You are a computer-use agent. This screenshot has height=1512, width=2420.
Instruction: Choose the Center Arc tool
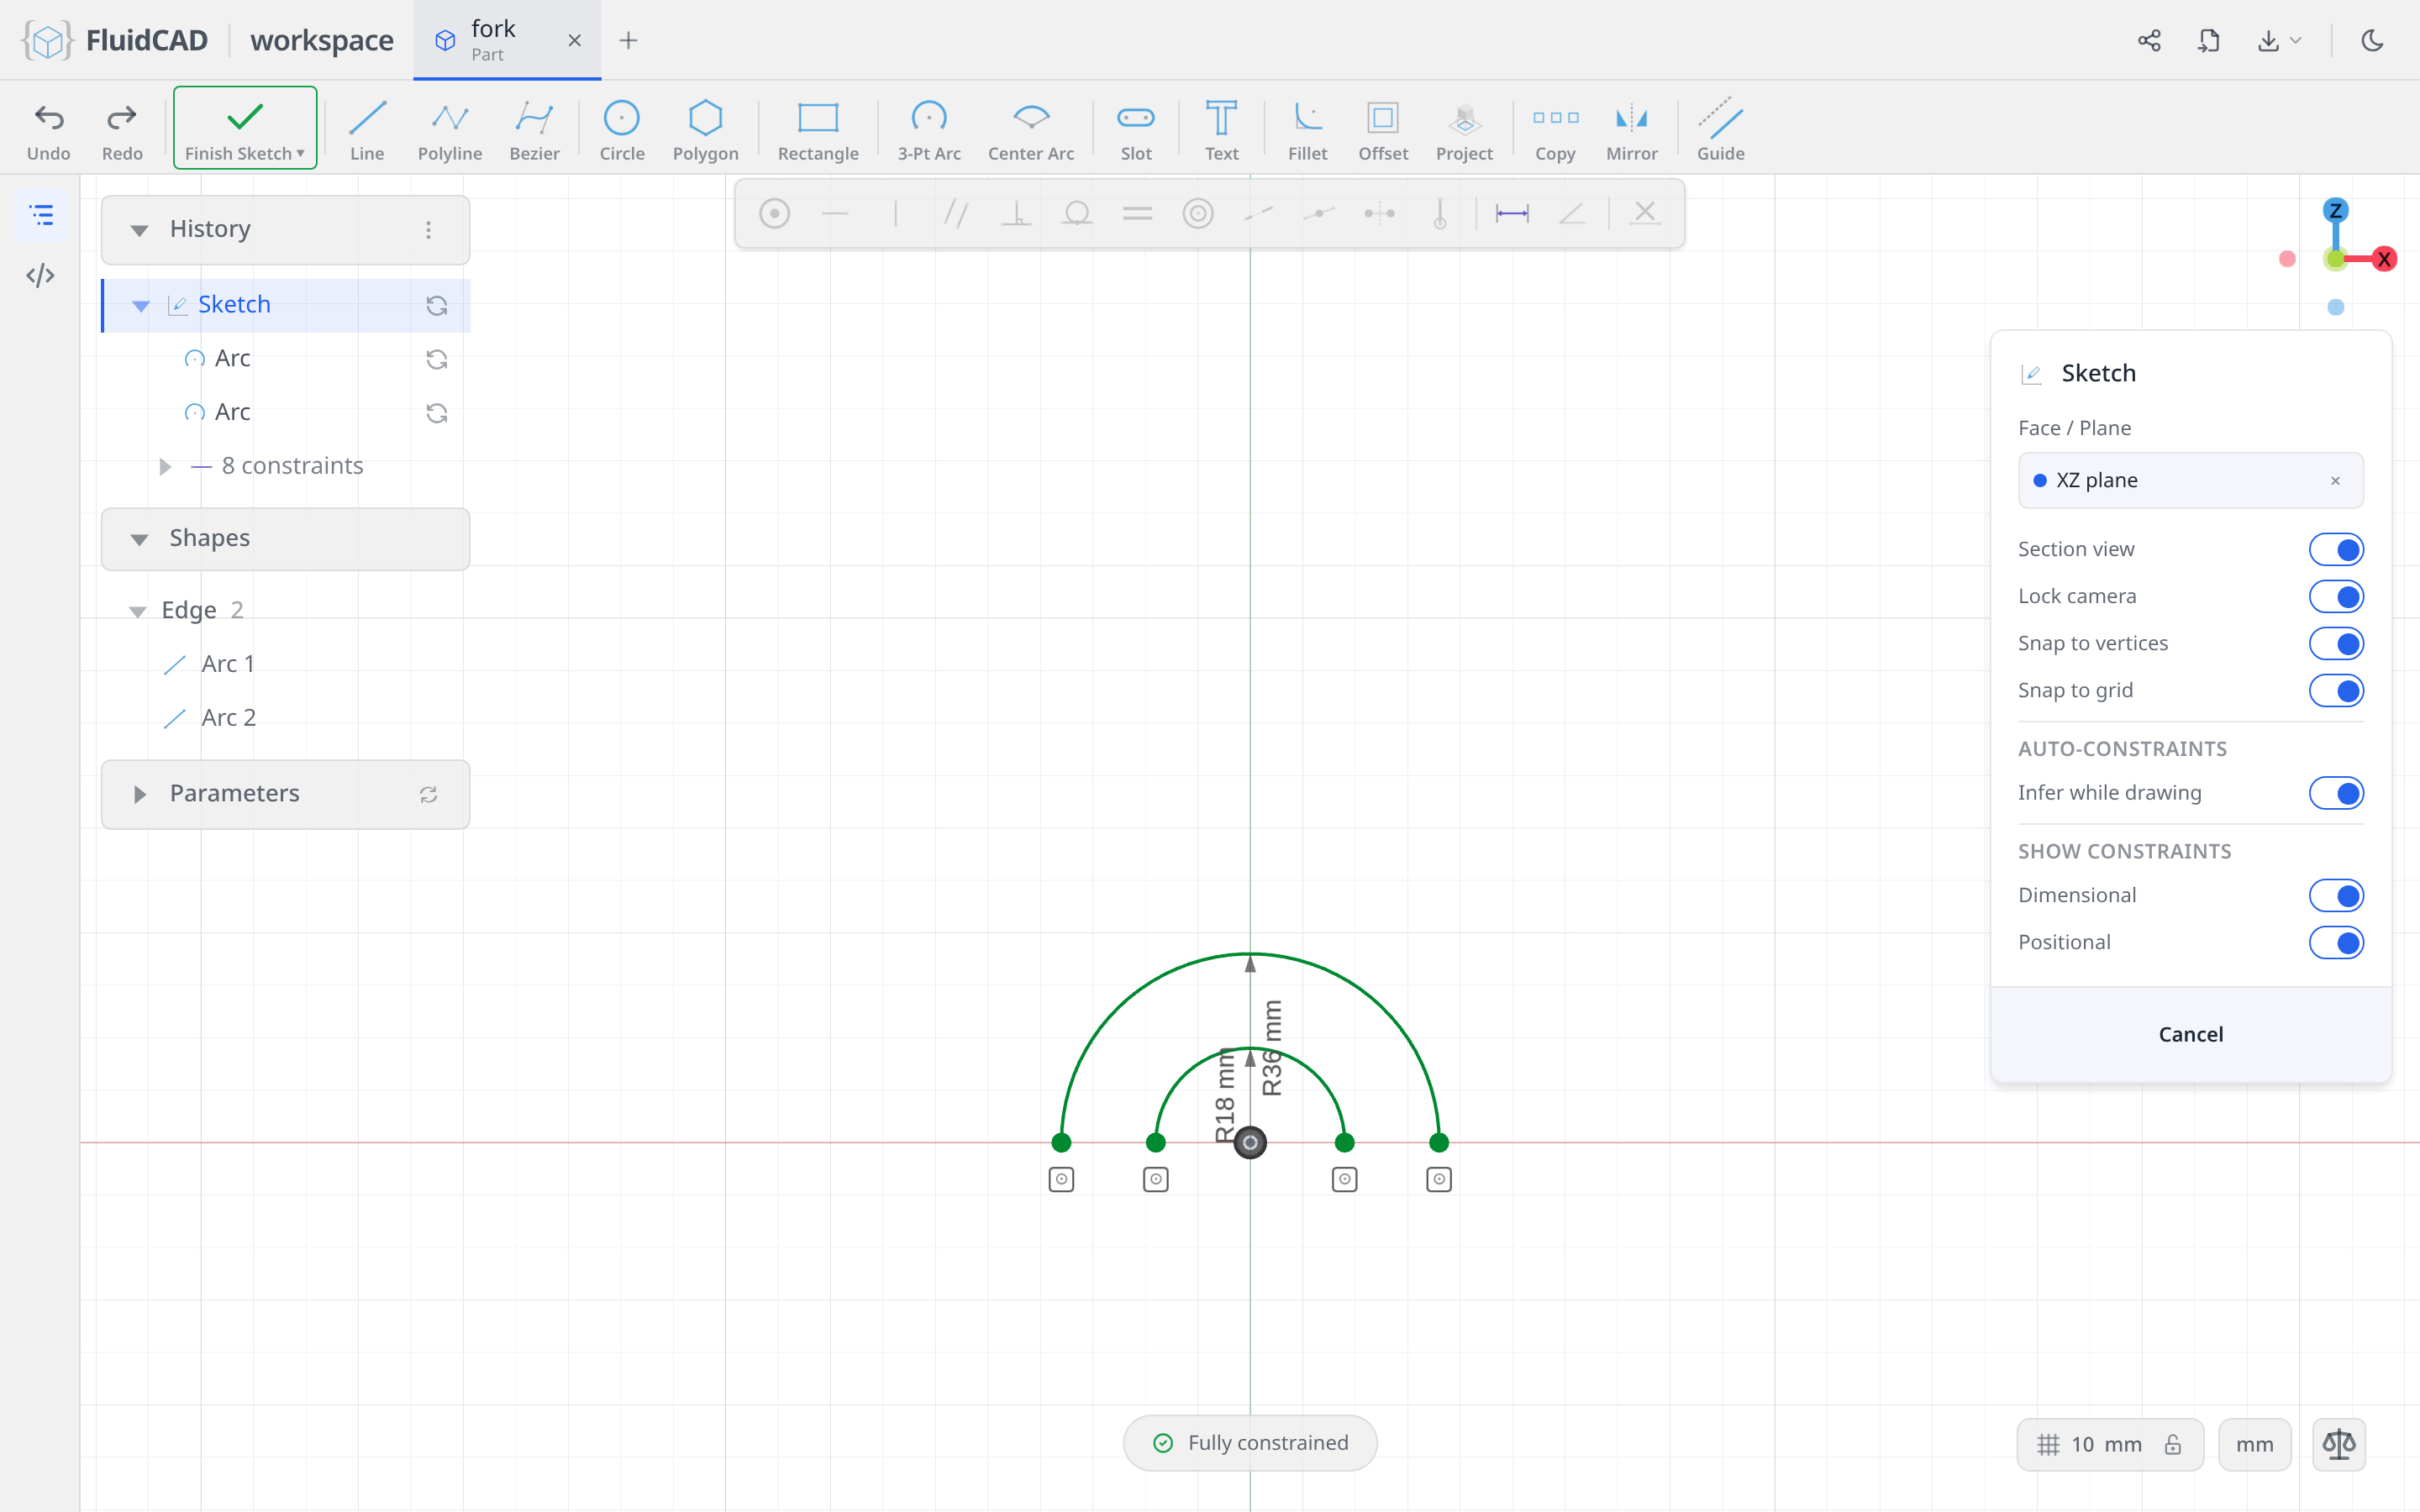tap(1031, 130)
